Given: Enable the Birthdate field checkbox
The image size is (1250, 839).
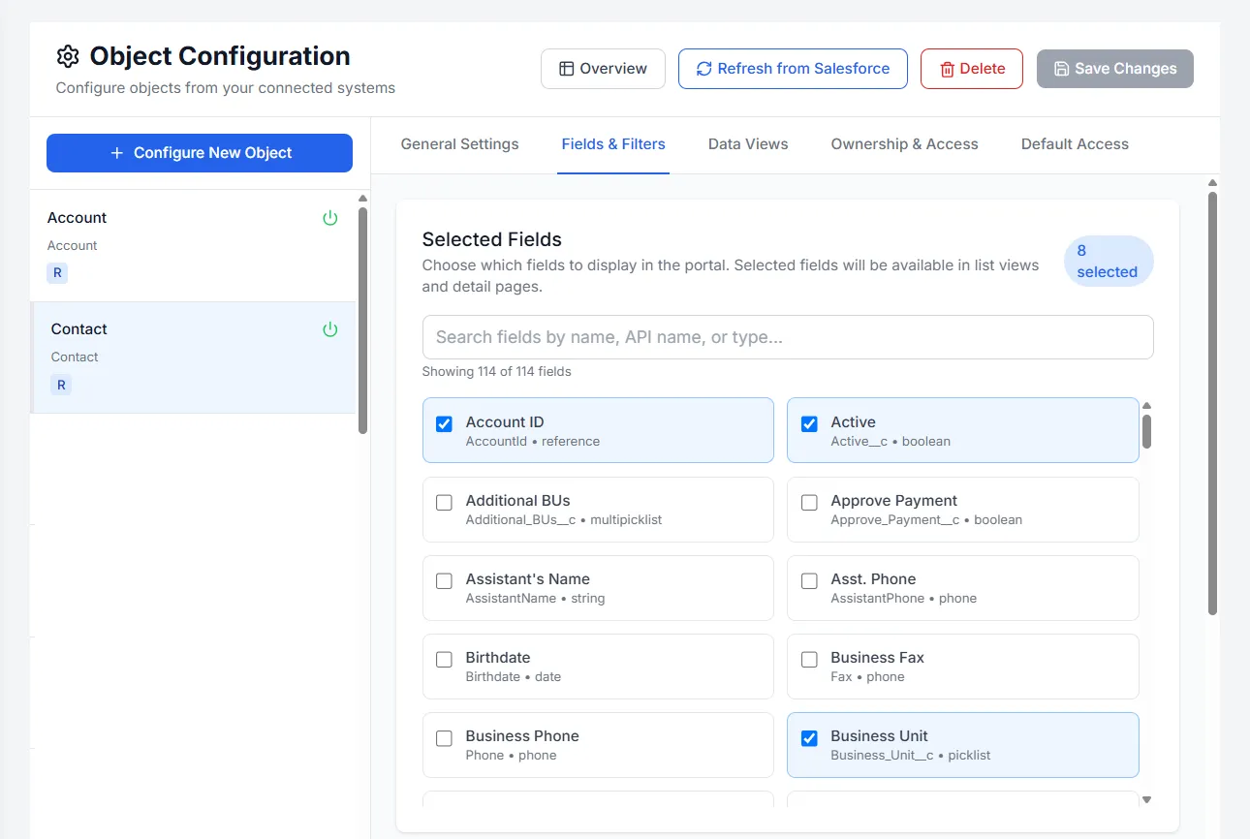Looking at the screenshot, I should coord(444,659).
